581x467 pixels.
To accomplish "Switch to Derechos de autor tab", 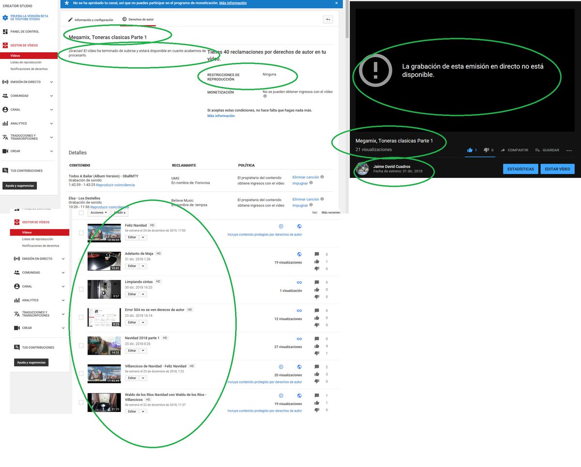I will (x=138, y=19).
